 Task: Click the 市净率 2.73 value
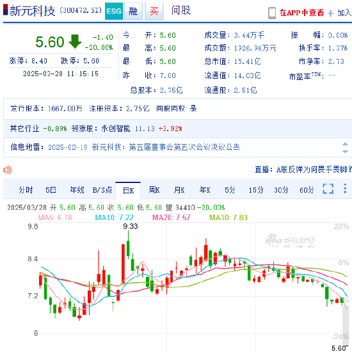tap(336, 61)
